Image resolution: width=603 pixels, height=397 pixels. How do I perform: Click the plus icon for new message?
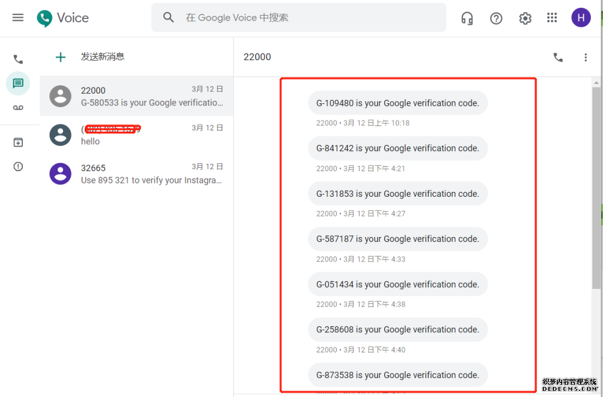(x=60, y=57)
